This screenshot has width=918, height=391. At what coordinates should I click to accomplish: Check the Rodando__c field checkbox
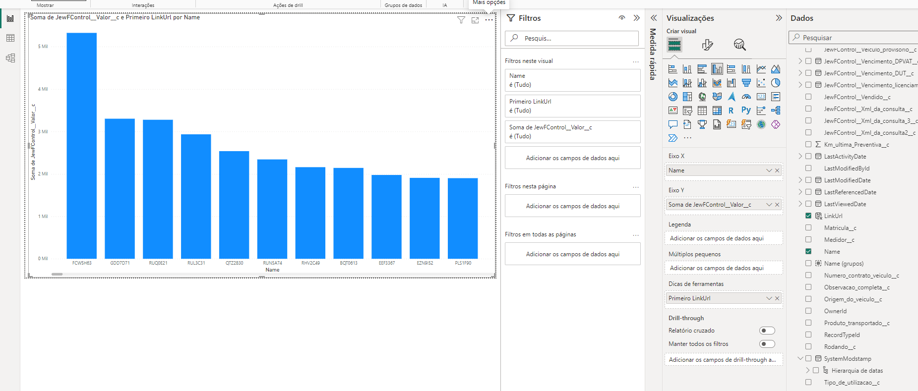808,346
